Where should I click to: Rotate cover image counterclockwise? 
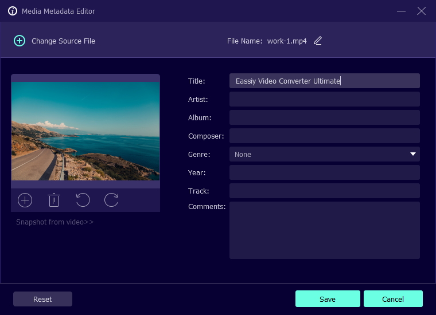83,200
